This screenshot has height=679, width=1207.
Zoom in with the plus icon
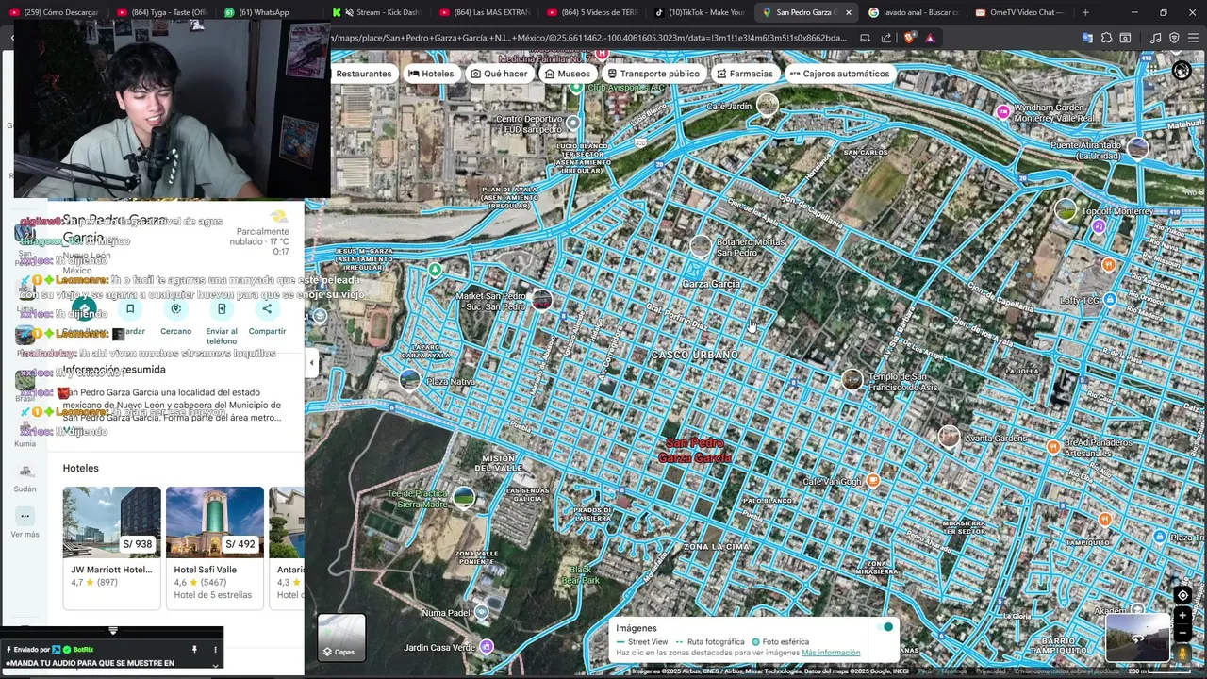click(x=1182, y=615)
